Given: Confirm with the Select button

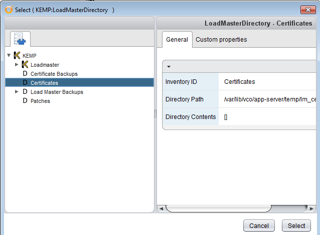Looking at the screenshot, I should [x=296, y=225].
